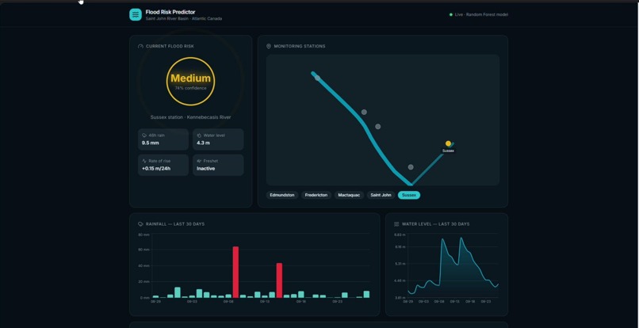Click the shorter red rainfall bar
The width and height of the screenshot is (639, 328).
[x=279, y=280]
